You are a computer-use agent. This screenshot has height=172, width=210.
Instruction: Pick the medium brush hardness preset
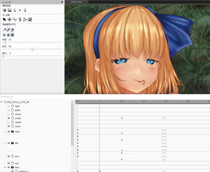[8, 35]
